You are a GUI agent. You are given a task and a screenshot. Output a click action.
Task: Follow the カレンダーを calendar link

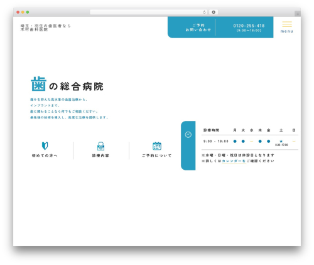[234, 161]
